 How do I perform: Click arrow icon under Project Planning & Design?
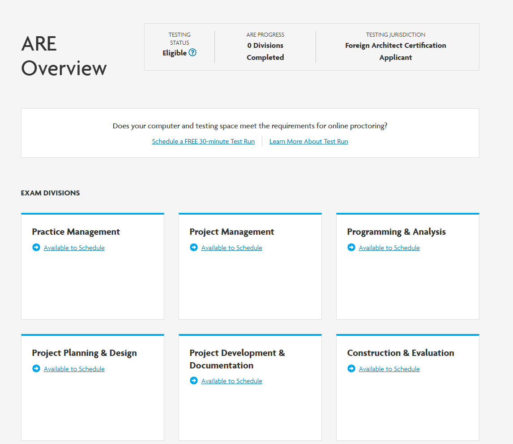click(36, 368)
